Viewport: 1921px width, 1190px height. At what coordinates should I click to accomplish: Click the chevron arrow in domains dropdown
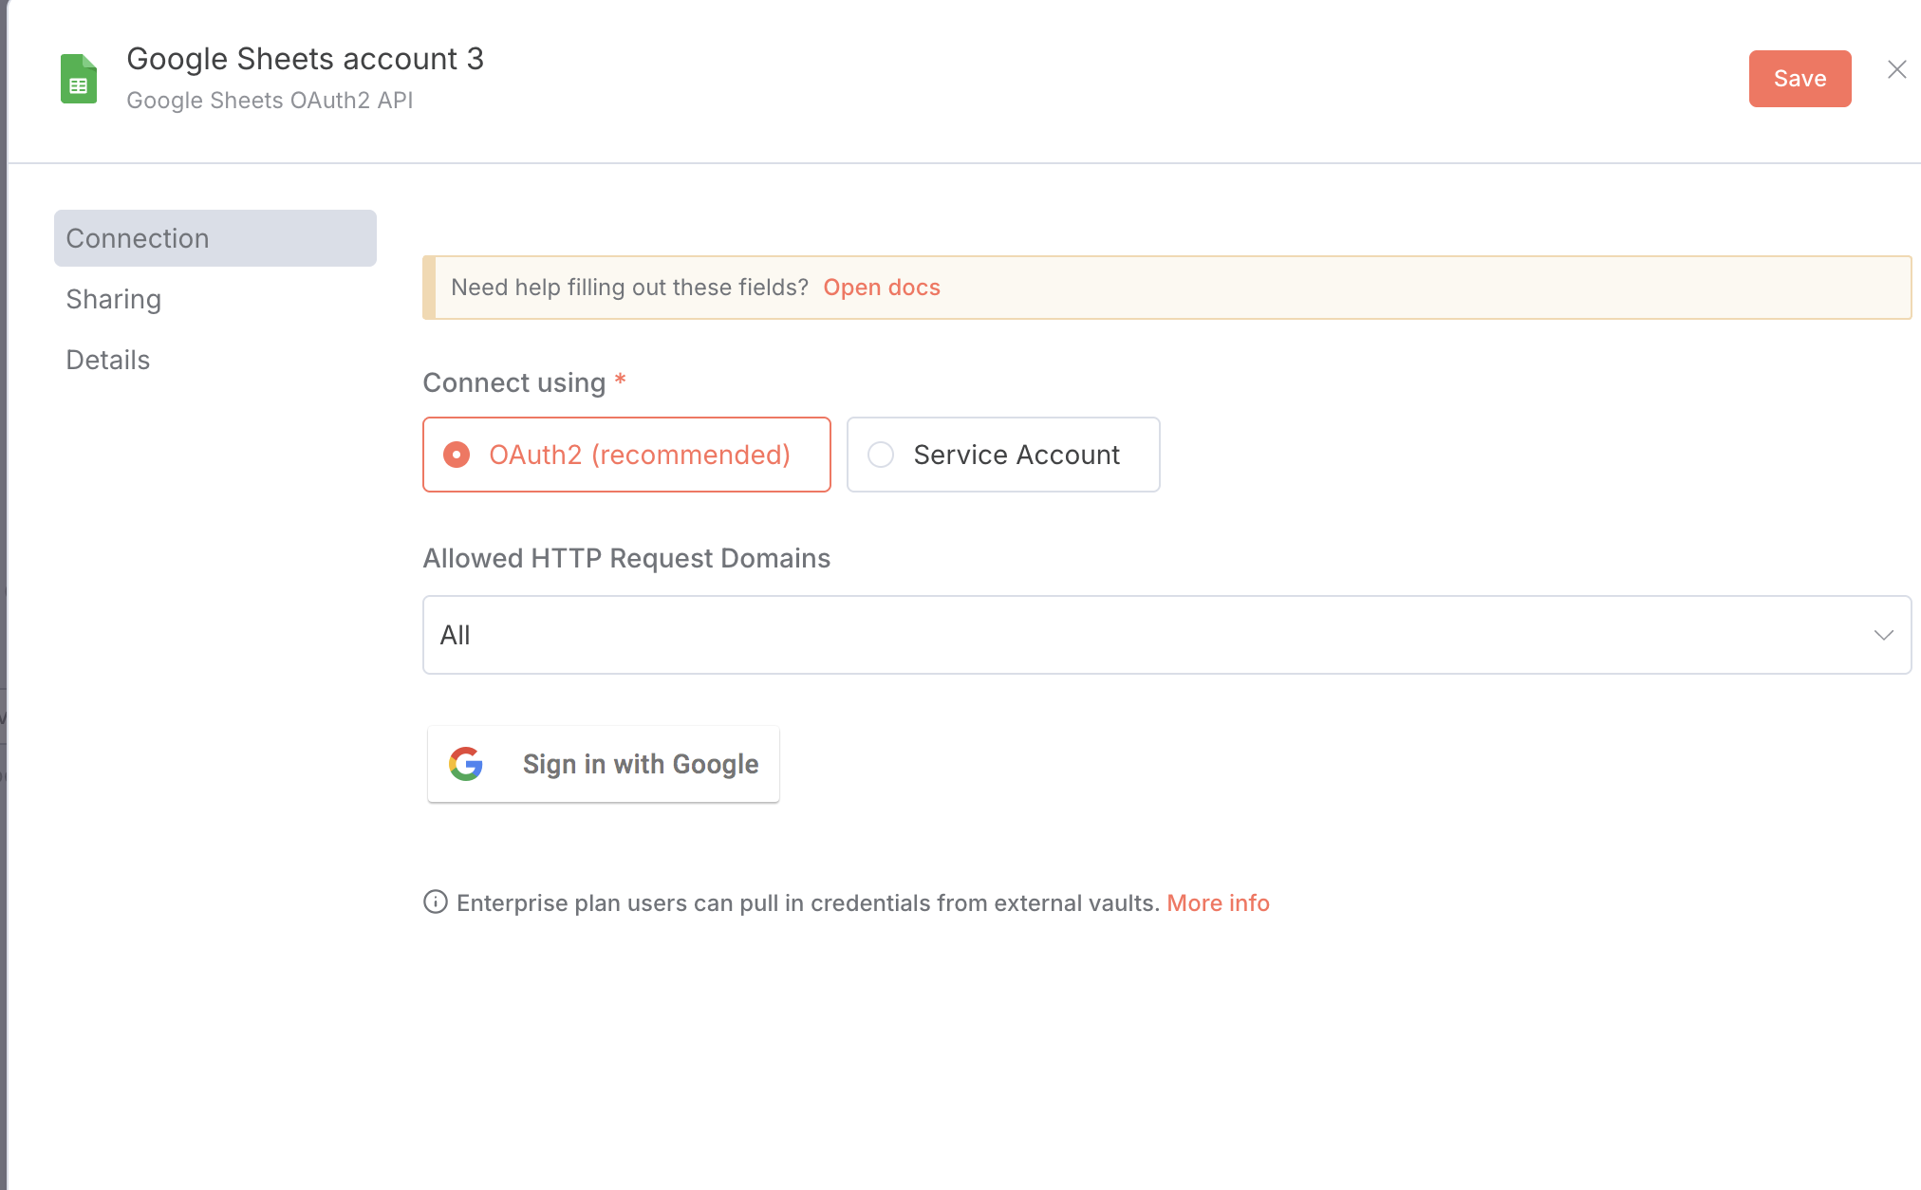(x=1883, y=635)
